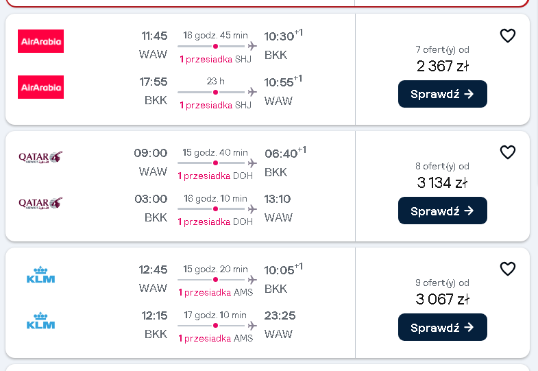Image resolution: width=538 pixels, height=371 pixels.
Task: Click the KLM logo on 12:15 return flight
Action: pos(40,320)
